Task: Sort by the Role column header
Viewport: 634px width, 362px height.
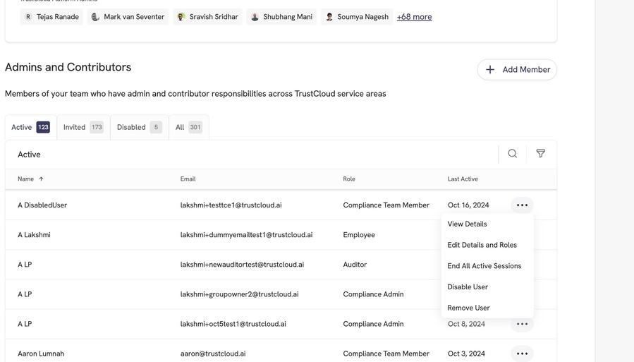Action: click(349, 179)
